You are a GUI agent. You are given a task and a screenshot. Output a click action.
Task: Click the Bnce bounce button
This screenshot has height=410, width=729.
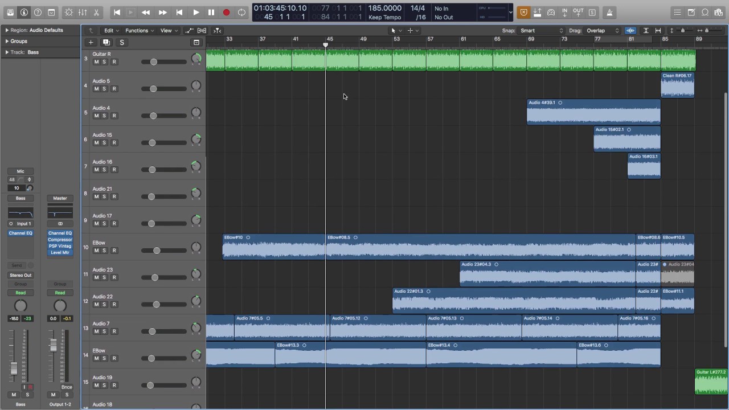(67, 387)
